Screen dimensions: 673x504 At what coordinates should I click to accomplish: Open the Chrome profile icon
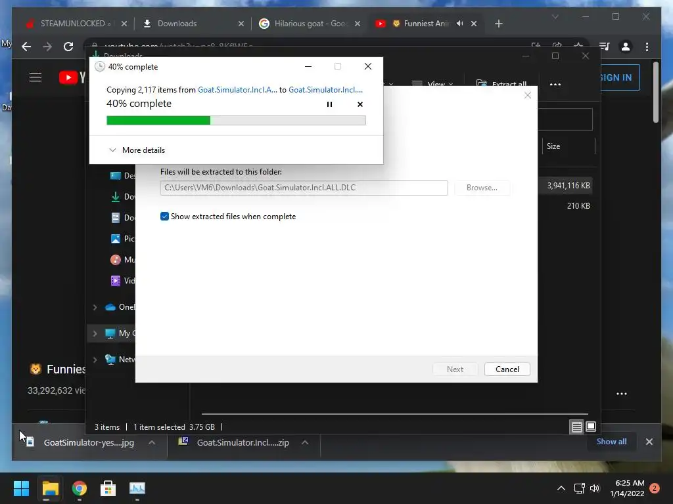tap(626, 47)
